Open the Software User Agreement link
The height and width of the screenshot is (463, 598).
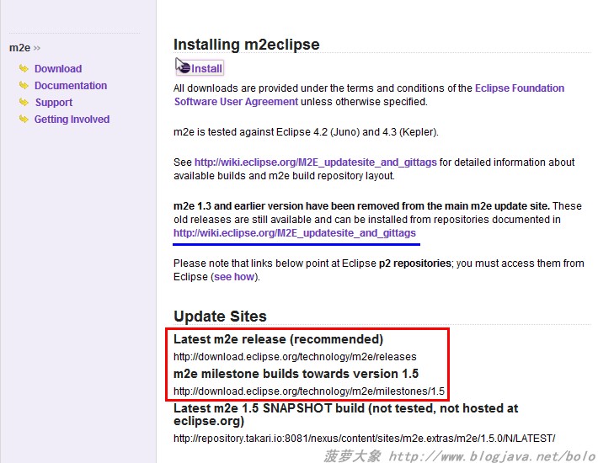tap(236, 102)
